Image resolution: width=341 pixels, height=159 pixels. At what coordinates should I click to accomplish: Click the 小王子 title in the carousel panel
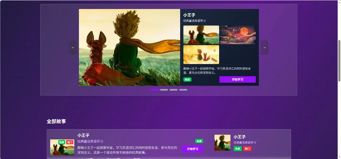coord(189,15)
